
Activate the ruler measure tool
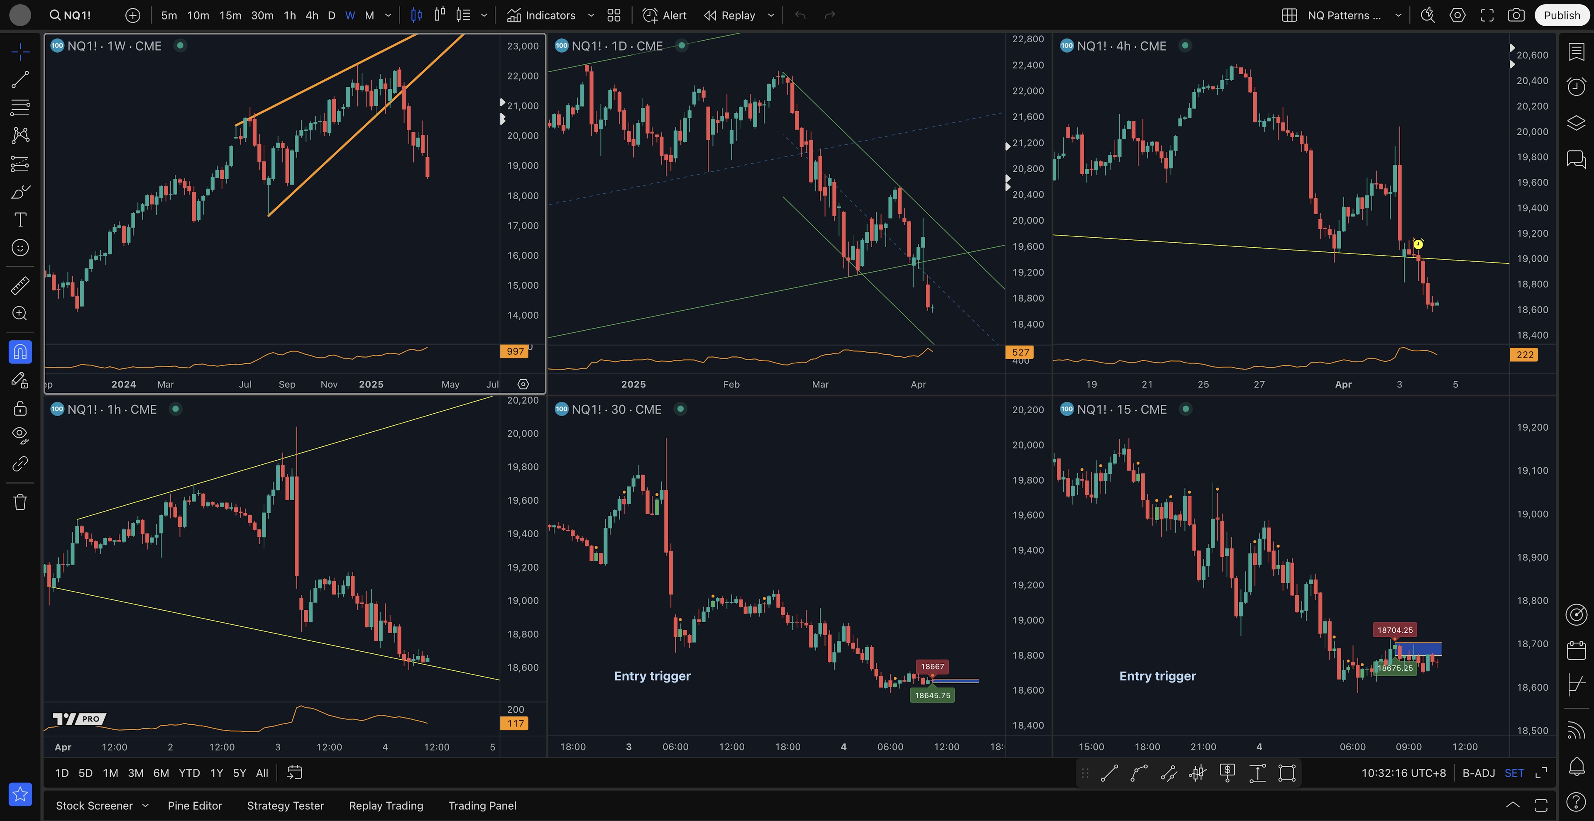click(x=20, y=285)
